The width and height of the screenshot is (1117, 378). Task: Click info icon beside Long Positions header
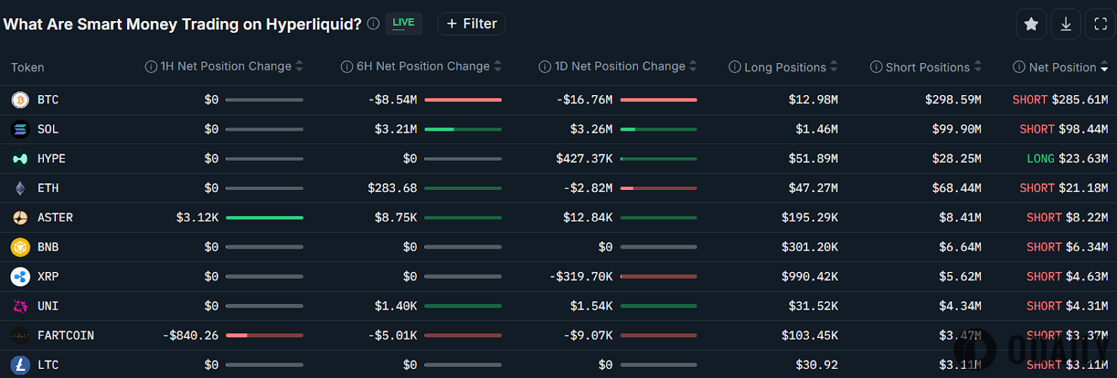click(x=734, y=67)
